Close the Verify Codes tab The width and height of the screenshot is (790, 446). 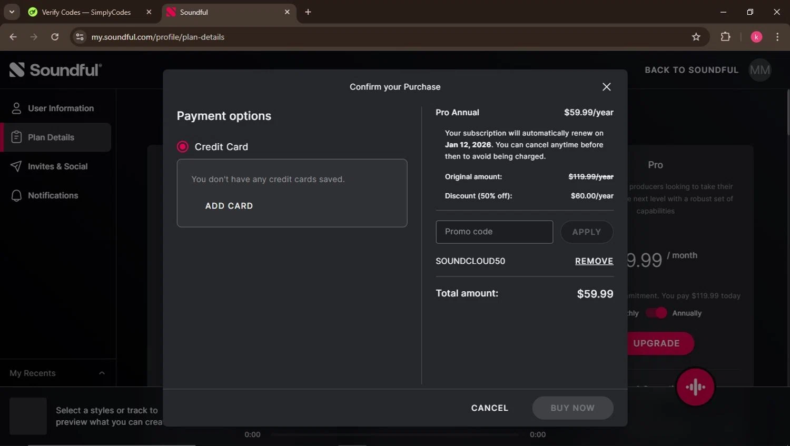tap(149, 12)
